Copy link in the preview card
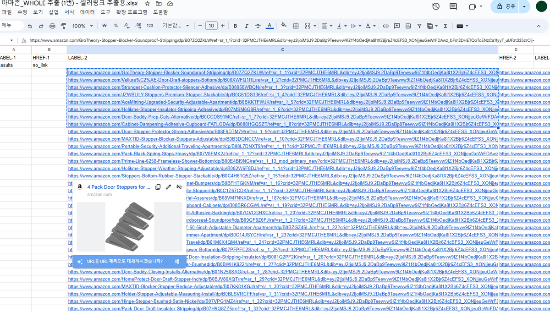 pos(158,187)
